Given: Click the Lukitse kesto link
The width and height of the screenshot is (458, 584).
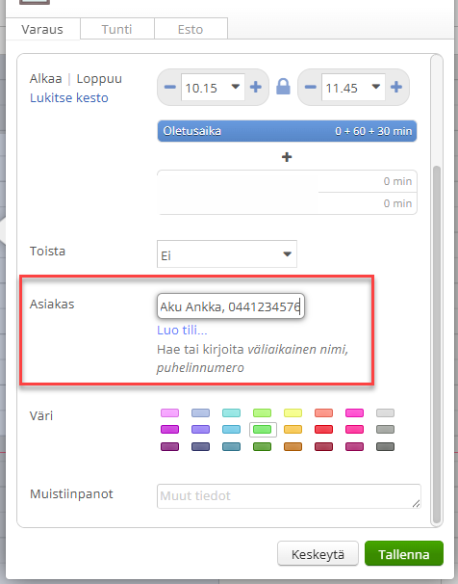Looking at the screenshot, I should (69, 98).
